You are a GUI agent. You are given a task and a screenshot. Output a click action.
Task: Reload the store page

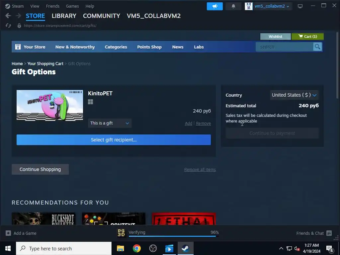(8, 26)
